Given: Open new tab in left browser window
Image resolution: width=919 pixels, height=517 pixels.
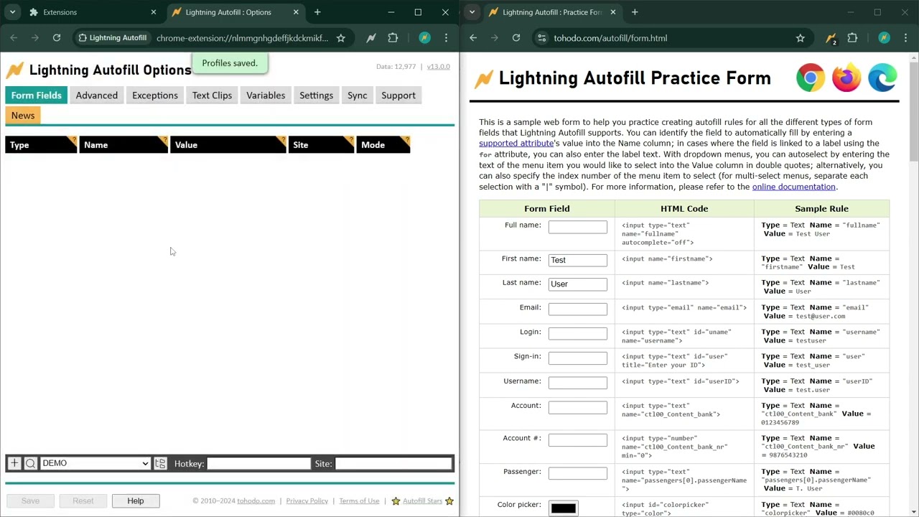Looking at the screenshot, I should coord(317,12).
